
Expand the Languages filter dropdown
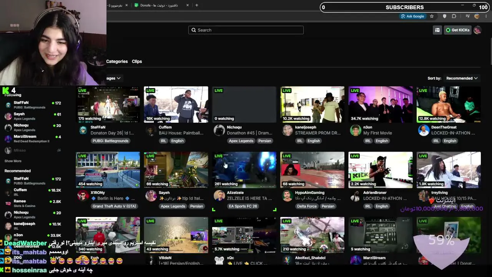pyautogui.click(x=114, y=78)
